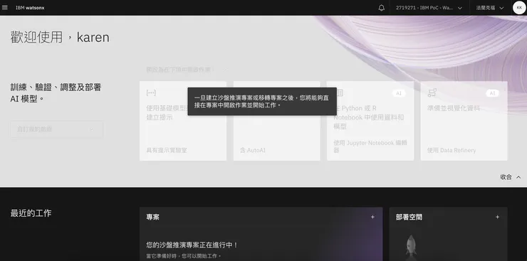The image size is (527, 261).
Task: Click the chevron beside 收合
Action: pos(518,177)
